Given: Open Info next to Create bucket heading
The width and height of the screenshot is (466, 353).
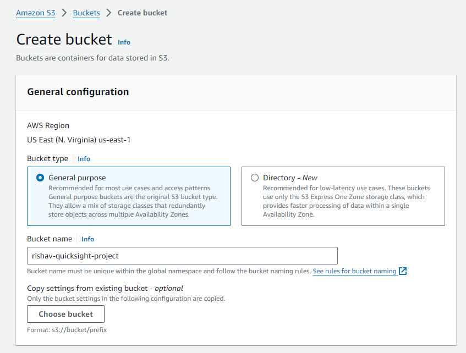Looking at the screenshot, I should (124, 42).
